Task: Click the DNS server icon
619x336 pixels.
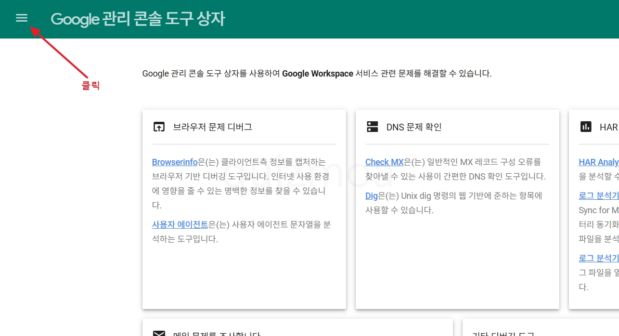Action: (x=372, y=127)
